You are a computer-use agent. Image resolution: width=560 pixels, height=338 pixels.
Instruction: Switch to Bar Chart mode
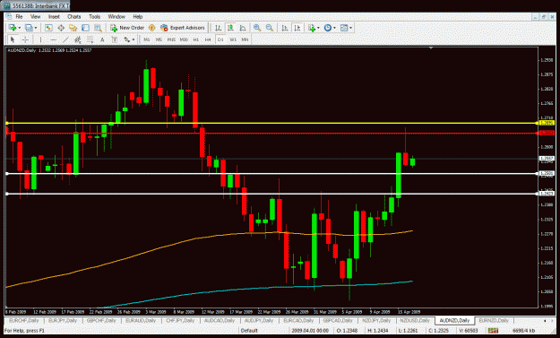pos(218,28)
